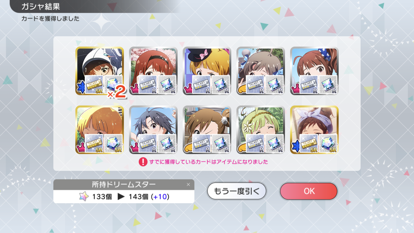Screen dimensions: 414x233
Task: Select the gray-haired girl with blue ribbon card
Action: tap(261, 71)
